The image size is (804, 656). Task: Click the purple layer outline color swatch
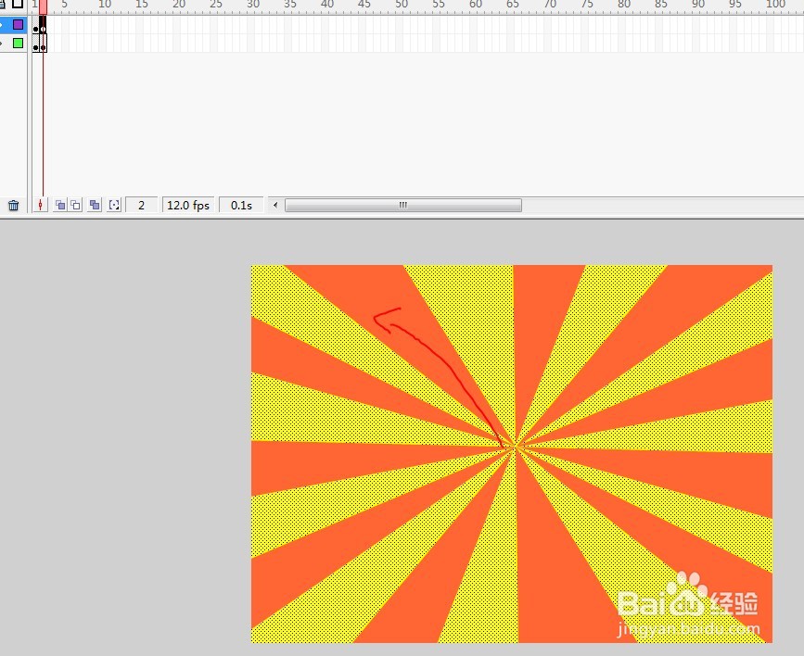[x=18, y=24]
